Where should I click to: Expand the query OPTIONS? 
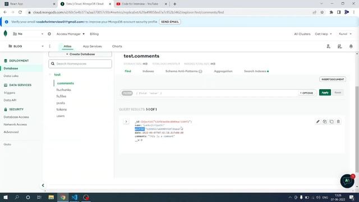[x=306, y=93]
